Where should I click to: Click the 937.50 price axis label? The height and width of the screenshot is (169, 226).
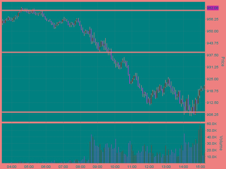(213, 55)
